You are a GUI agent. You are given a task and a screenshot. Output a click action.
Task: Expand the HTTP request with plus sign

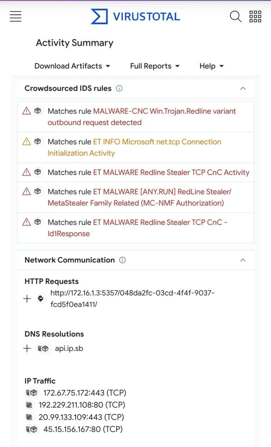point(27,299)
